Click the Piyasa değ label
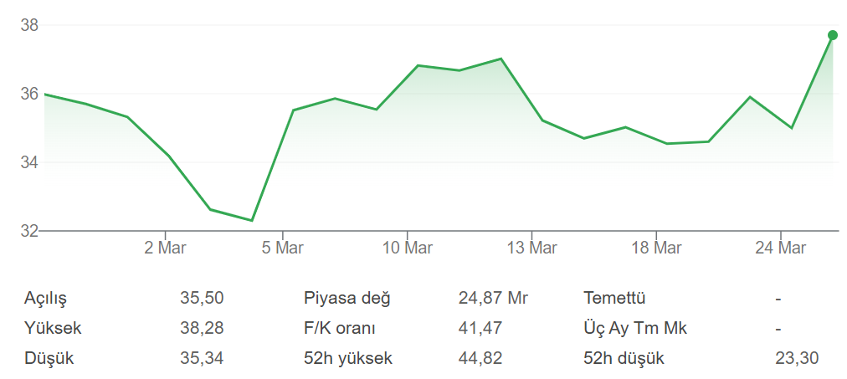The width and height of the screenshot is (847, 379). (x=346, y=299)
